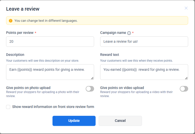
Task: Enable Give points on photo upload
Action: [90, 89]
